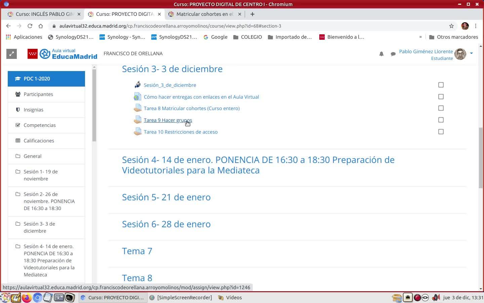The width and height of the screenshot is (484, 303).
Task: Select the Curso: PROYECTO DIGITAL tab
Action: point(124,14)
